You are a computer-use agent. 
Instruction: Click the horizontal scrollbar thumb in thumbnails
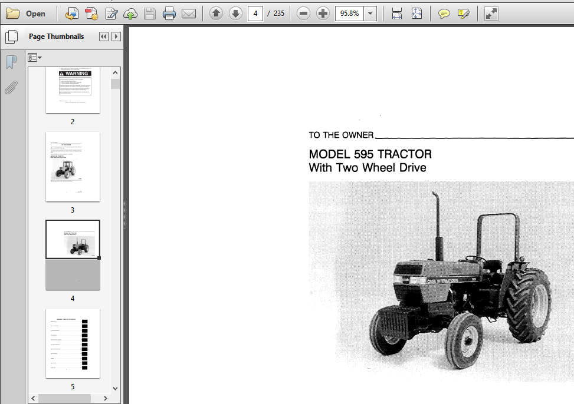click(x=64, y=398)
